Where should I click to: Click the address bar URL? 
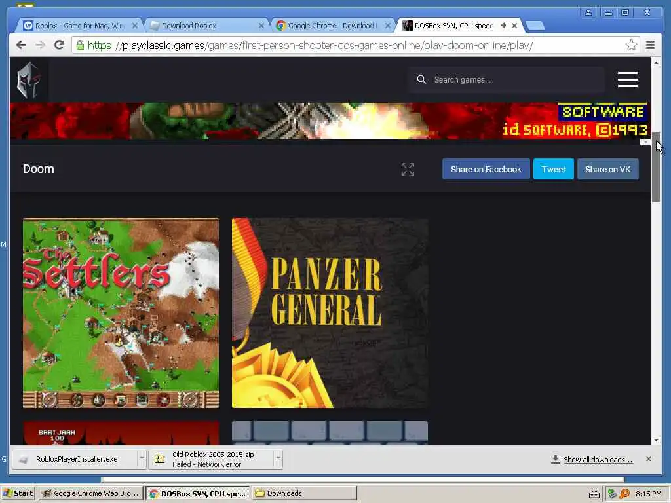[x=310, y=45]
